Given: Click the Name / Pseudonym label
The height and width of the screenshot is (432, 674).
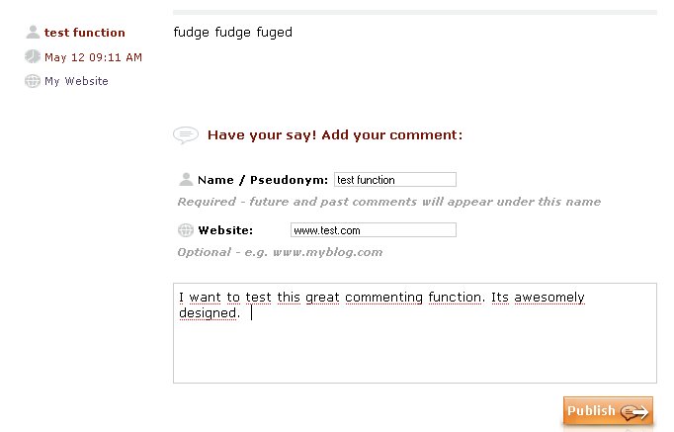Looking at the screenshot, I should coord(262,180).
